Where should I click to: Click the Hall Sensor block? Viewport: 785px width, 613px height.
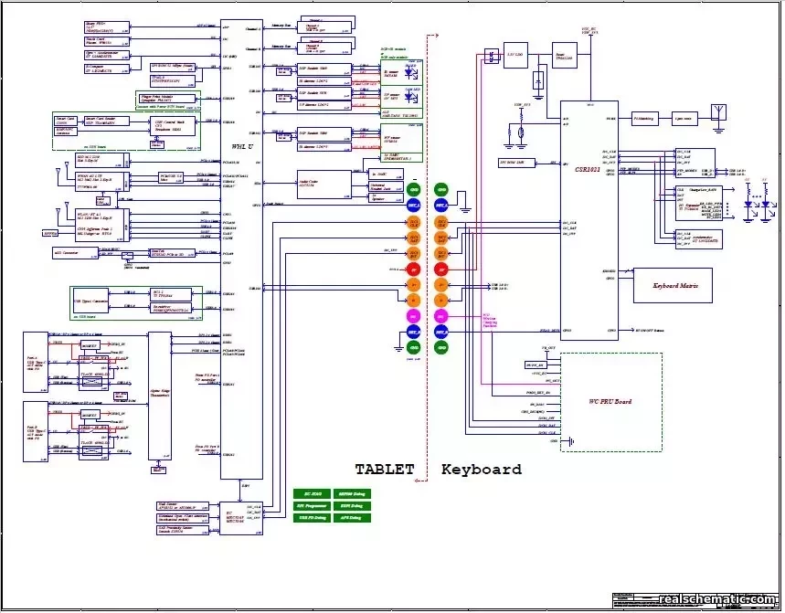(182, 506)
